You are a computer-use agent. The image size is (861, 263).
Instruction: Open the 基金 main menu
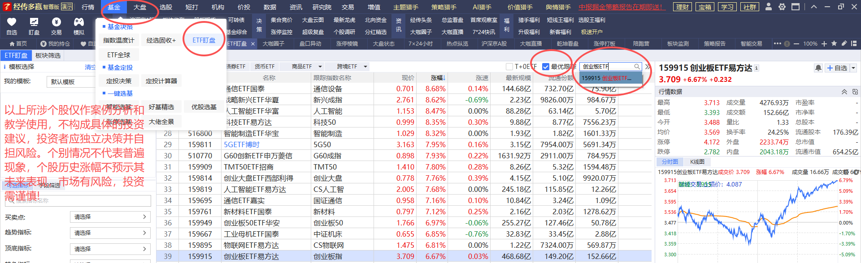click(114, 7)
